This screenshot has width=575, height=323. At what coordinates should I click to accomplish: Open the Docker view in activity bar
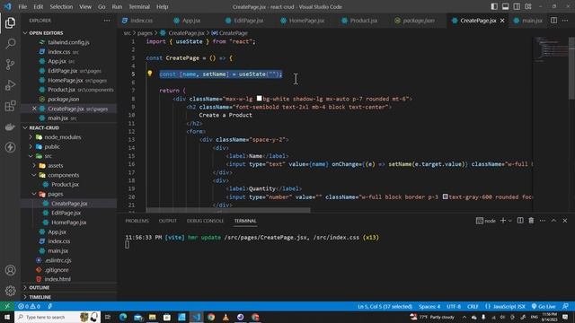(10, 127)
